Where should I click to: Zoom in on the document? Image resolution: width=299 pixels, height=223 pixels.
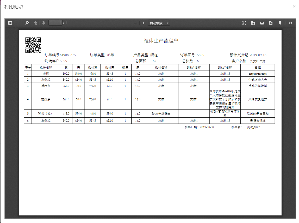point(143,23)
